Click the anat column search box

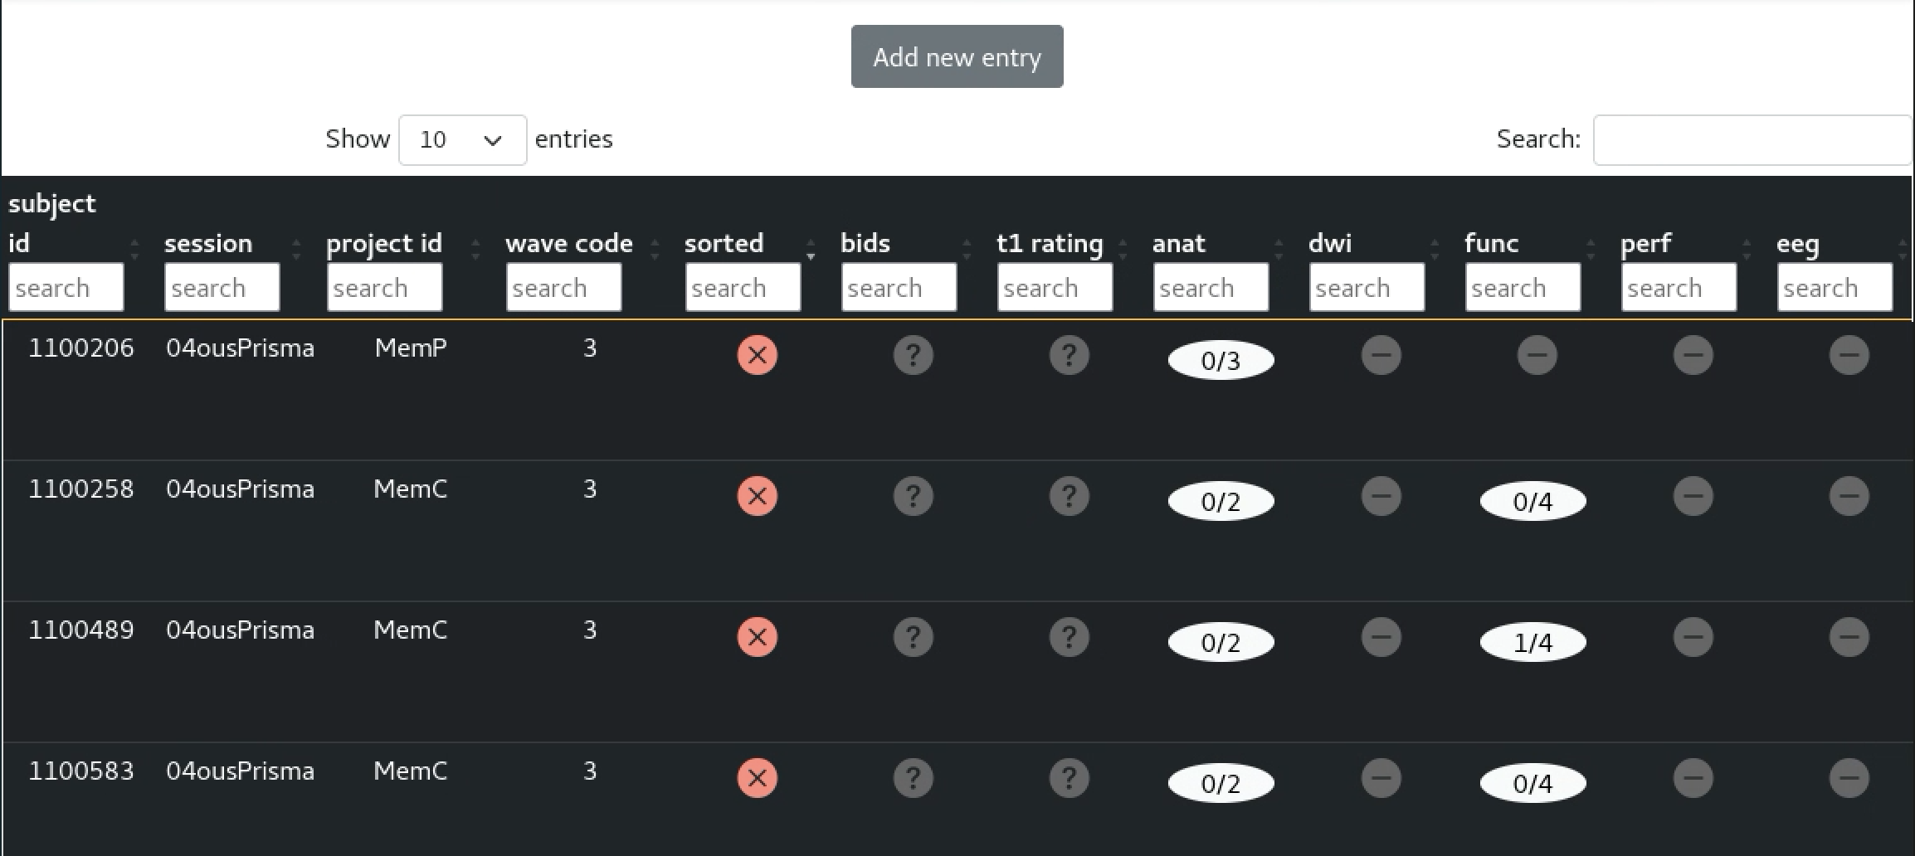[x=1211, y=288]
